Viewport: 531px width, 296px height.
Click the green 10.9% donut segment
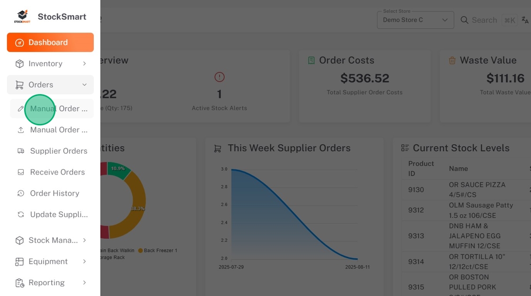(x=118, y=170)
